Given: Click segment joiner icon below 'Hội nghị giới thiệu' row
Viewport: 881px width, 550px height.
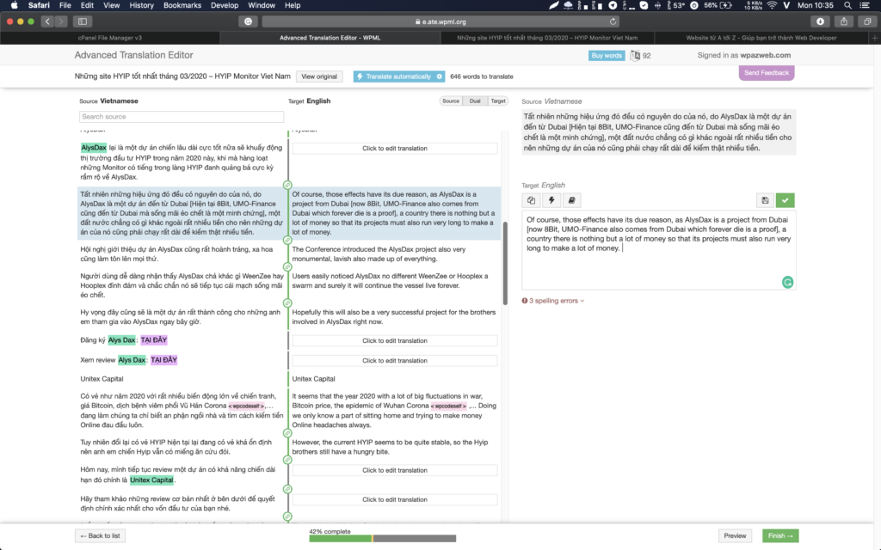Looking at the screenshot, I should (287, 267).
